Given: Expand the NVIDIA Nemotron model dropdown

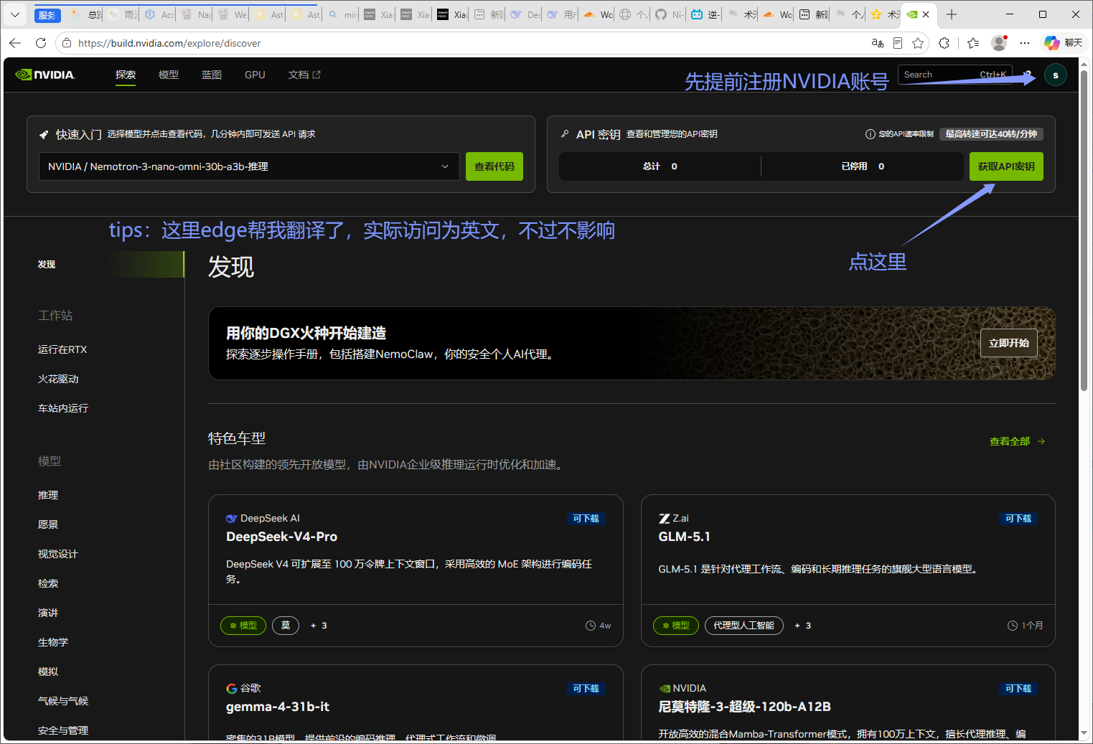Looking at the screenshot, I should tap(249, 166).
